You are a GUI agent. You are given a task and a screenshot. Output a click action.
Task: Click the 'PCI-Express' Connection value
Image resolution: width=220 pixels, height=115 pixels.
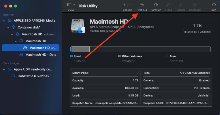click(202, 88)
